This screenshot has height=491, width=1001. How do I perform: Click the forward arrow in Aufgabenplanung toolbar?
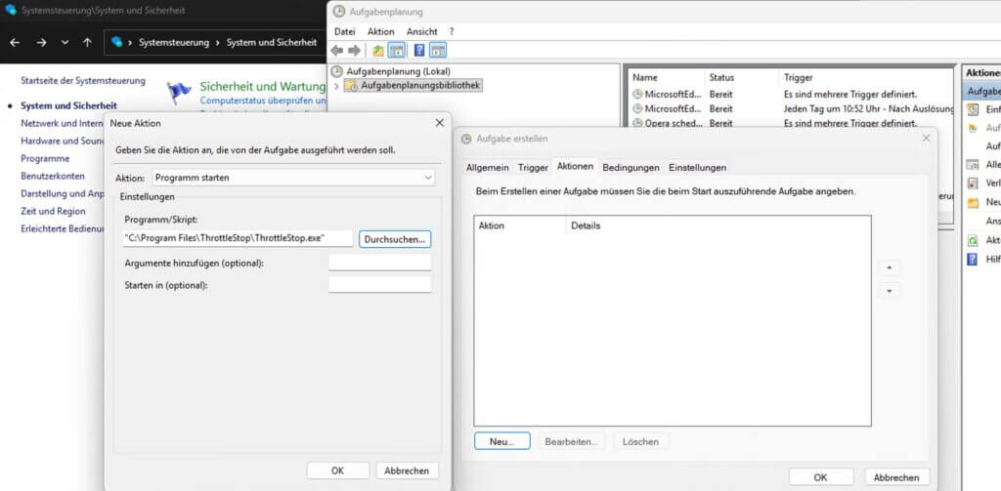click(x=354, y=51)
